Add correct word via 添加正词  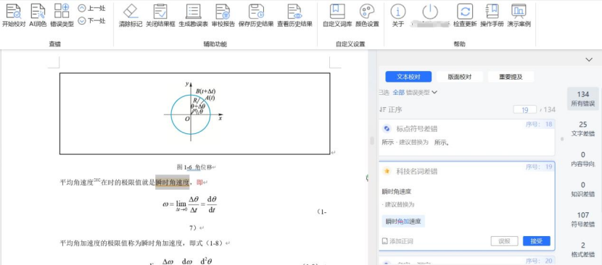click(x=397, y=241)
